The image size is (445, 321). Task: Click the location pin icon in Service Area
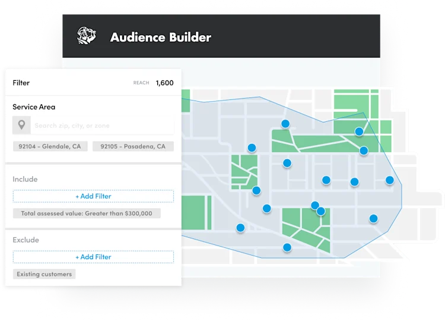click(21, 125)
